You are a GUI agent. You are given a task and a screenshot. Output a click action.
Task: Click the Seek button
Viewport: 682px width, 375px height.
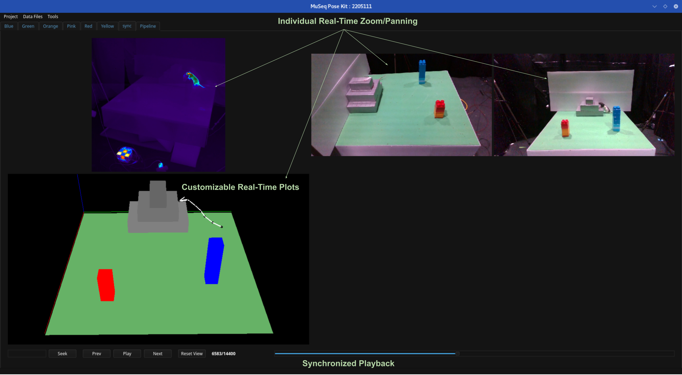tap(62, 354)
